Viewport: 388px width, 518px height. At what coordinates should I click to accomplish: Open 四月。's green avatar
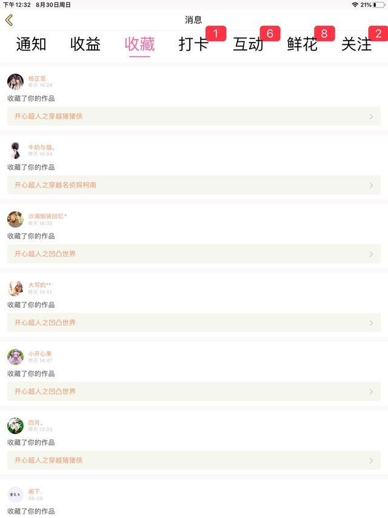click(x=16, y=426)
